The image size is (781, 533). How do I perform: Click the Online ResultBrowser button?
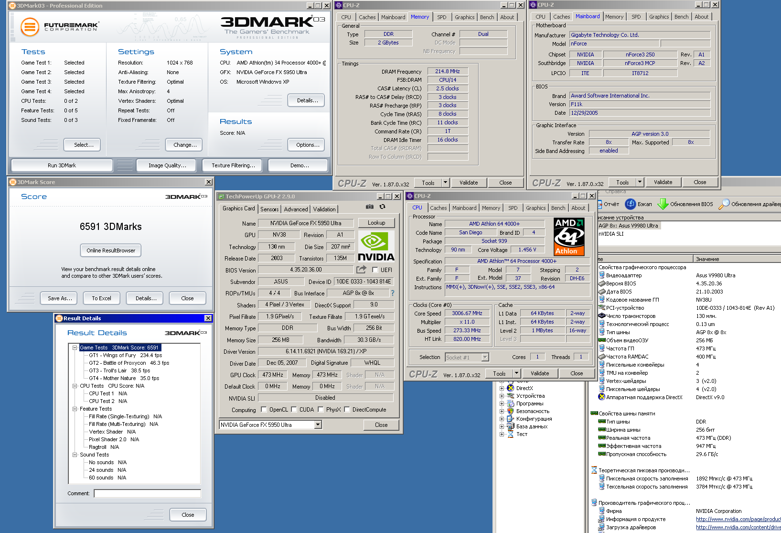coord(111,250)
